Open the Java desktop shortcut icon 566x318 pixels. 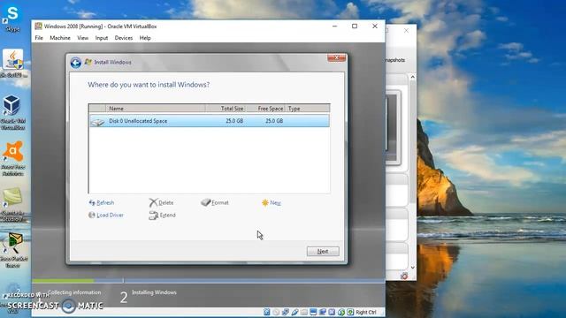coord(13,59)
